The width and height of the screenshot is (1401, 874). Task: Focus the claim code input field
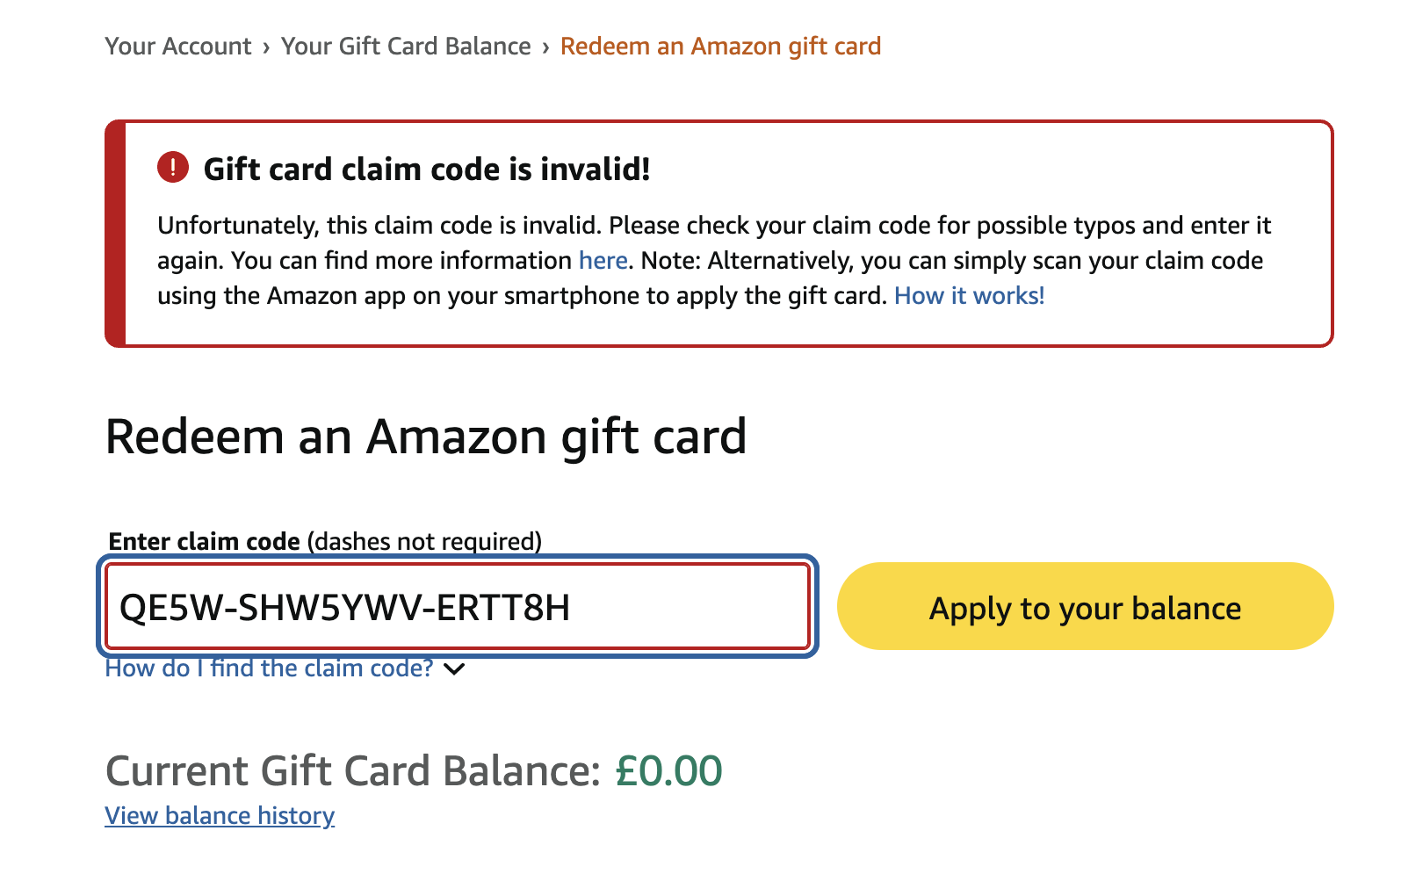[x=458, y=607]
